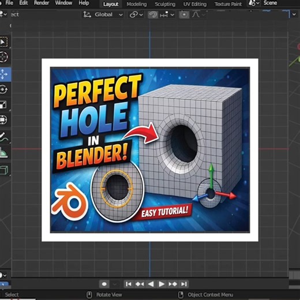
Task: Switch to the Modeling workspace tab
Action: click(x=137, y=4)
